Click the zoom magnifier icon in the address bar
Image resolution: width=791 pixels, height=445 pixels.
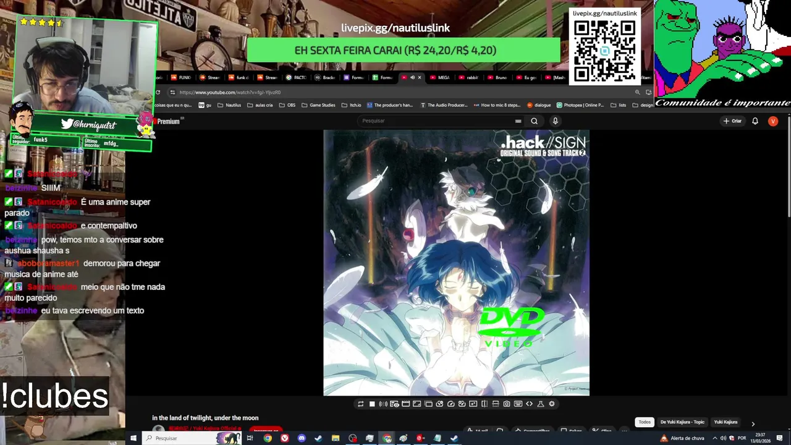[637, 93]
